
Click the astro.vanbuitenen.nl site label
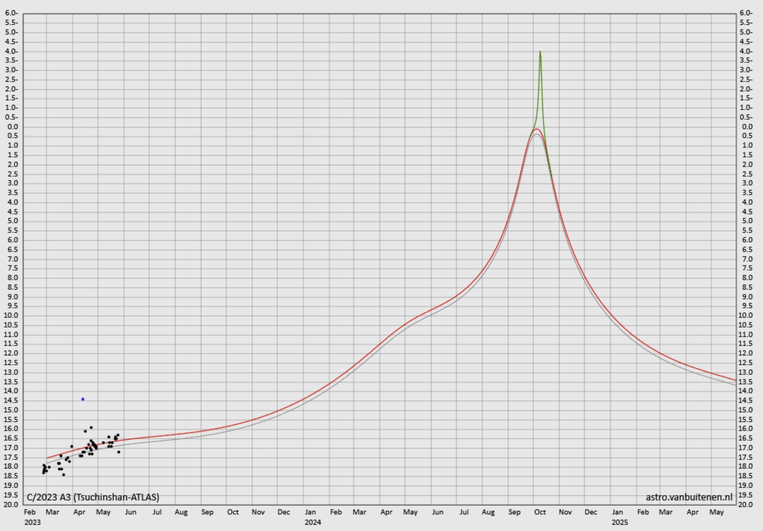[x=689, y=497]
